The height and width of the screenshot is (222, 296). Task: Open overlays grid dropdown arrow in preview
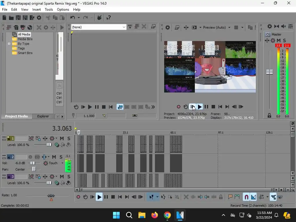click(x=242, y=27)
